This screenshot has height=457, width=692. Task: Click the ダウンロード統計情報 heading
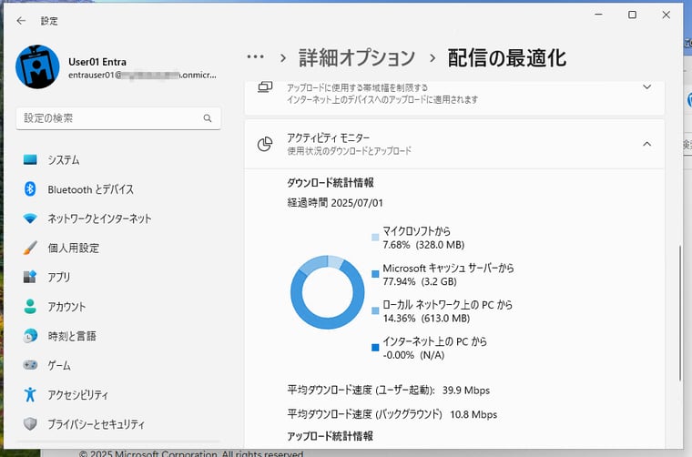click(331, 183)
